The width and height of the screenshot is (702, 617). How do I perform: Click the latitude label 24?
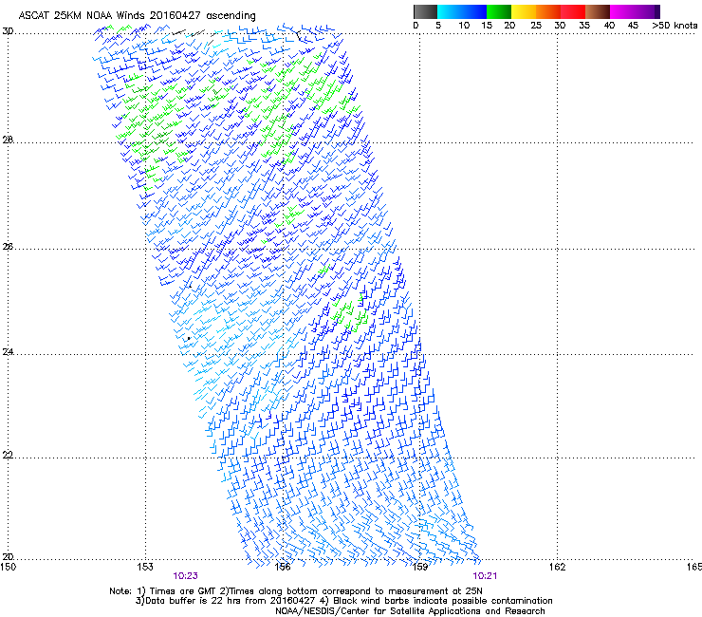tap(8, 352)
